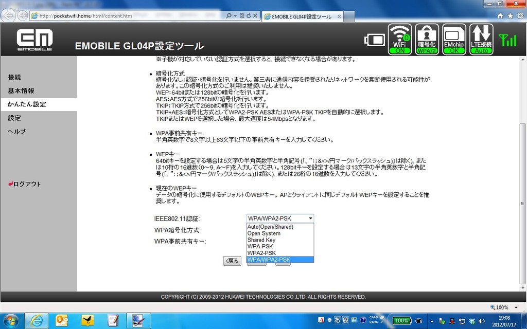
Task: Click the battery status icon in header
Action: [375, 40]
